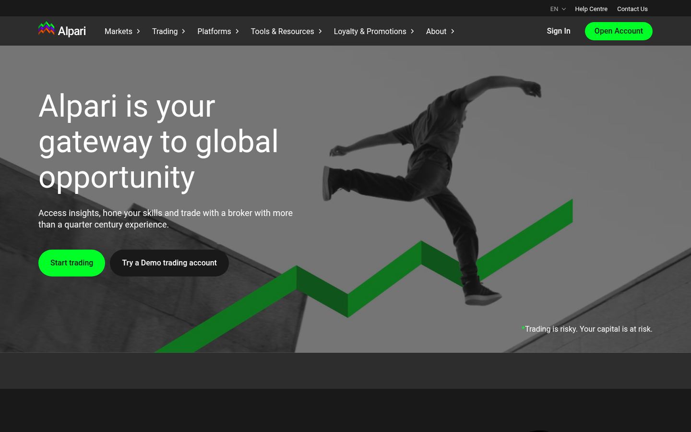Open the Contact Us page
Image resolution: width=691 pixels, height=432 pixels.
632,9
